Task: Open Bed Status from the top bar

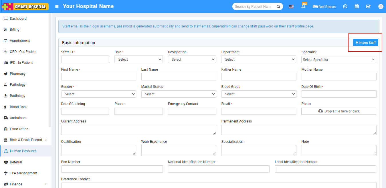Action: click(324, 7)
